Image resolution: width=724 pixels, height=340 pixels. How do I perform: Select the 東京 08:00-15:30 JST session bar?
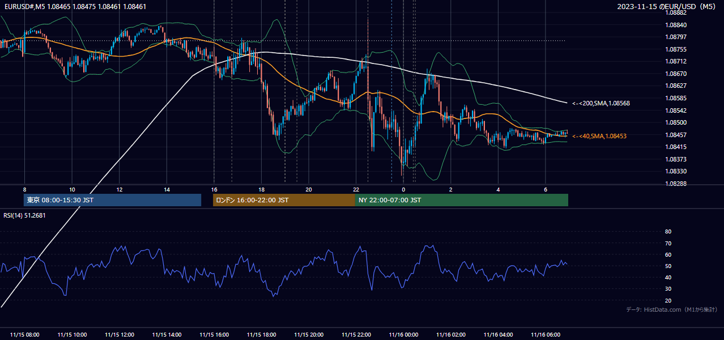click(112, 200)
